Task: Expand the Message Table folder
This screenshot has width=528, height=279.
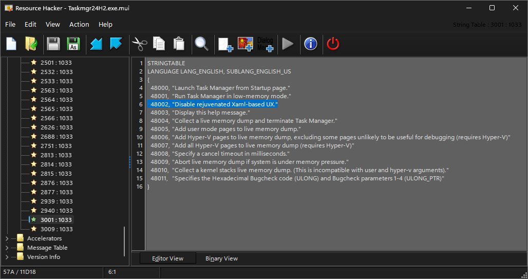Action: [x=7, y=248]
